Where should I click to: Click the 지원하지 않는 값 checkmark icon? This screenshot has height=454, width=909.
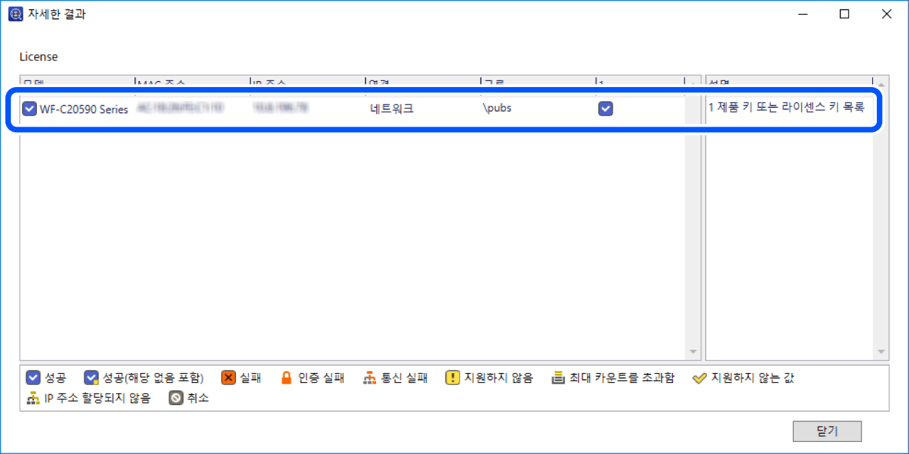(699, 378)
